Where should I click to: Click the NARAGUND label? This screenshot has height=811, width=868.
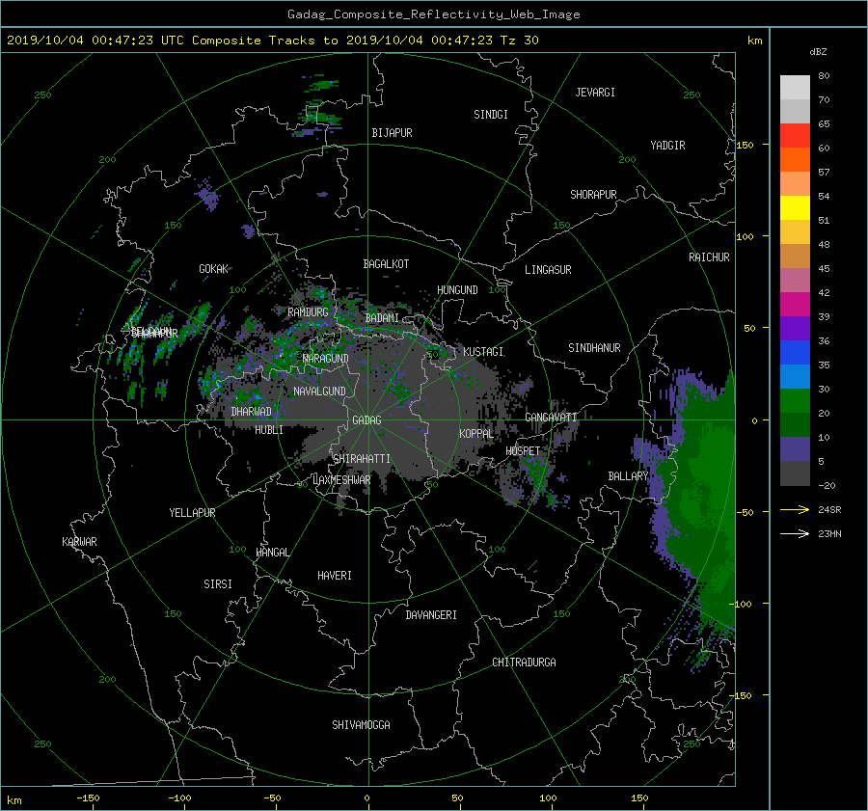tap(326, 359)
